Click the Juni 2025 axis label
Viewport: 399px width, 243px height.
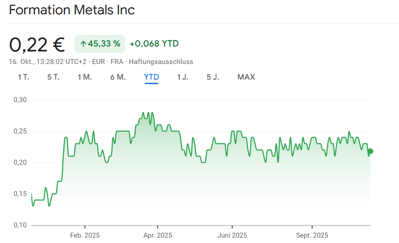coord(232,235)
